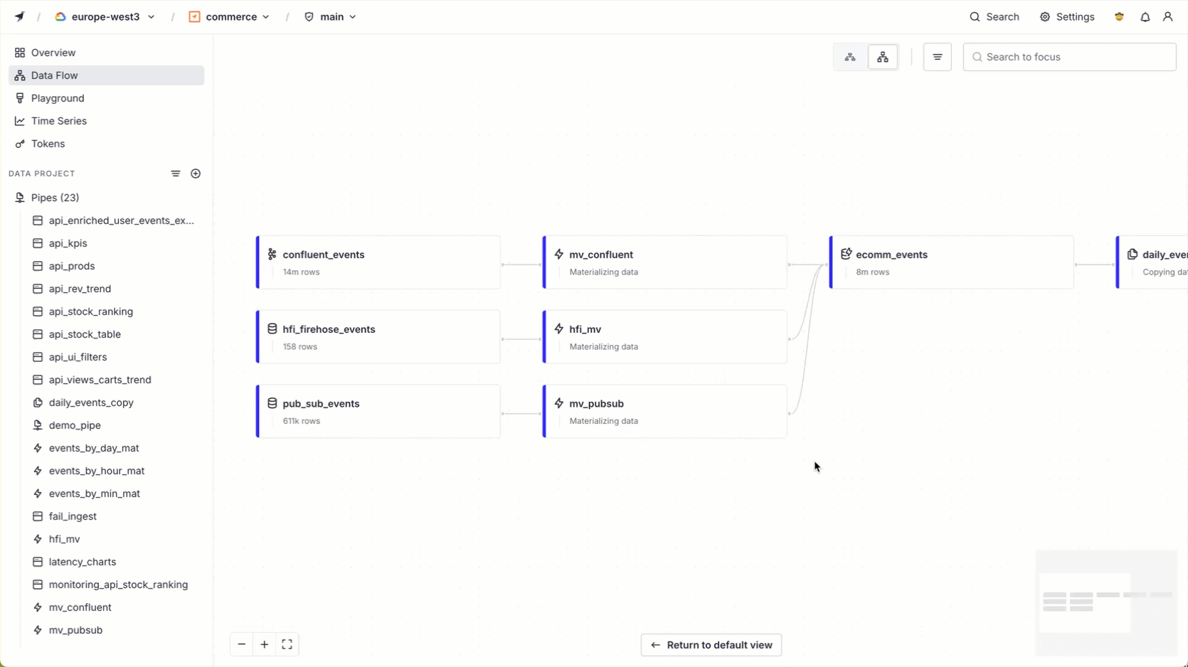Zoom in using the plus icon
Viewport: 1188px width, 667px height.
[x=264, y=644]
